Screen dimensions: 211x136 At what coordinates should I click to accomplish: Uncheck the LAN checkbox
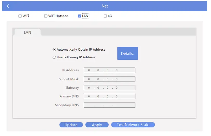[x=80, y=16]
